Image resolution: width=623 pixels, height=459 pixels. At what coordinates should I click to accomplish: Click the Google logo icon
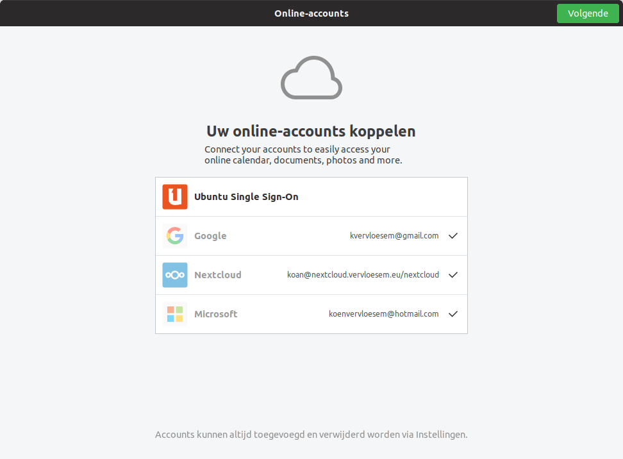pyautogui.click(x=175, y=236)
